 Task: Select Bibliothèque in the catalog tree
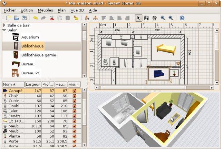pos(32,46)
